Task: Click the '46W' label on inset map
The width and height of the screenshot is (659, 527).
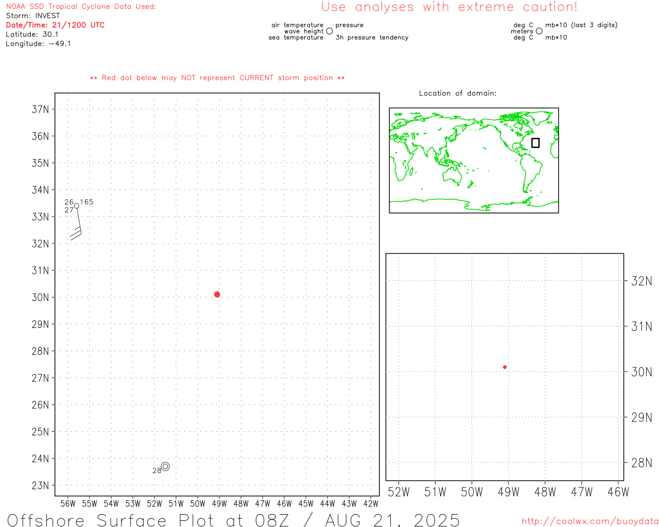Action: pyautogui.click(x=618, y=492)
